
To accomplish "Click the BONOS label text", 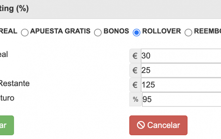I will click(x=116, y=31).
